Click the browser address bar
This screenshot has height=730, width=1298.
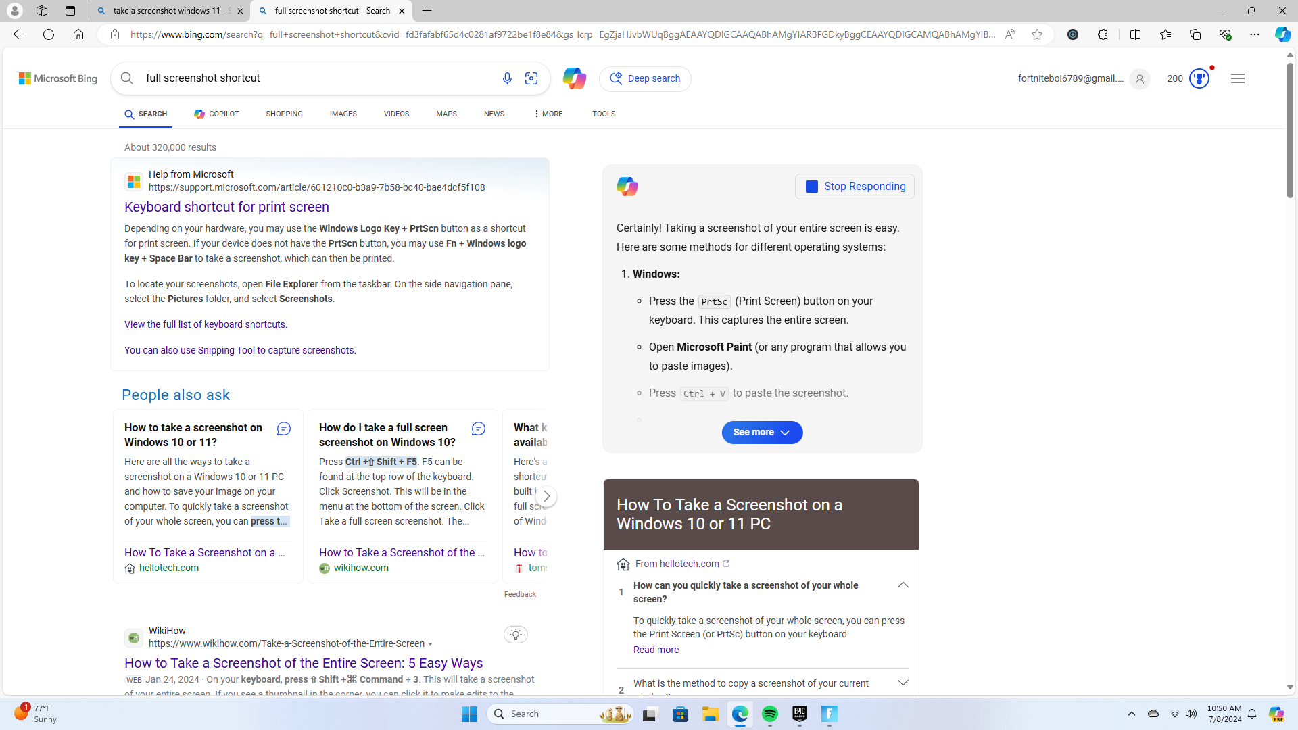[561, 34]
